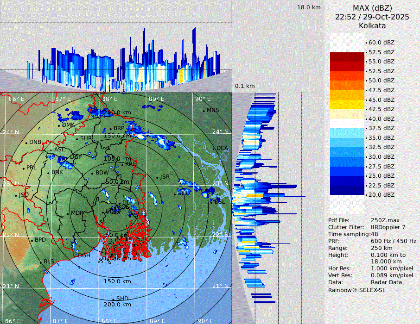This screenshot has width=420, height=324.
Task: Select the BLS station marker near coast
Action: tap(41, 262)
